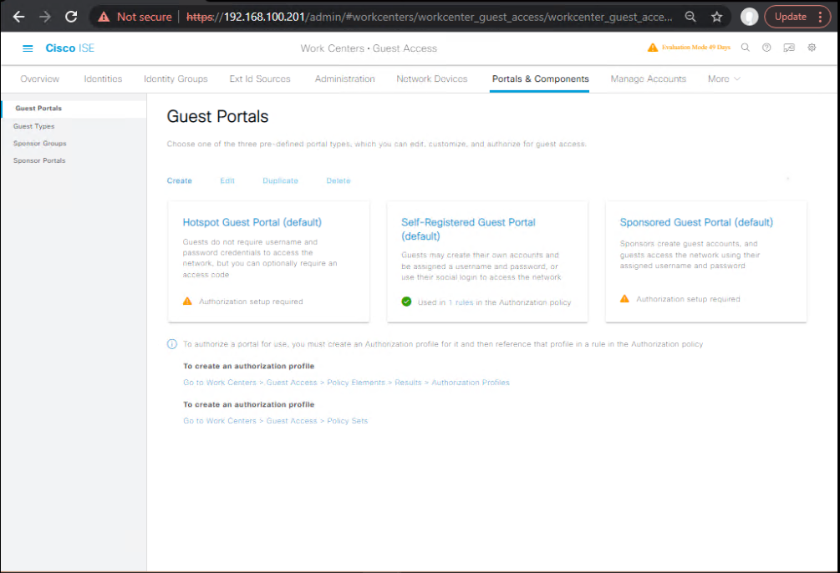The height and width of the screenshot is (573, 840).
Task: Open the browser zoom magnifier icon
Action: (x=690, y=17)
